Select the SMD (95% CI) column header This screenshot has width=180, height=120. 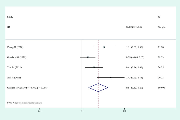134,27
